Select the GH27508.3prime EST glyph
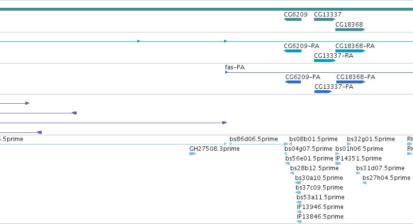This screenshot has width=413, height=224. click(x=193, y=154)
